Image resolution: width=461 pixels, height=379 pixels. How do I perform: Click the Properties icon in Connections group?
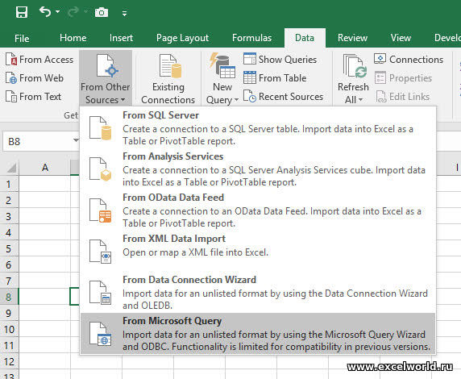coord(380,77)
